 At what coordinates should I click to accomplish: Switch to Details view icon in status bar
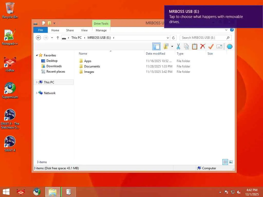[x=225, y=162]
